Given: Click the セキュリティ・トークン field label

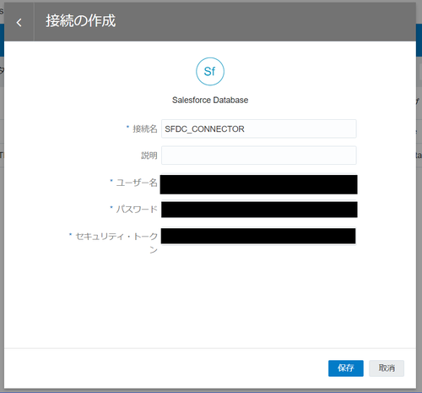Looking at the screenshot, I should click(x=116, y=243).
